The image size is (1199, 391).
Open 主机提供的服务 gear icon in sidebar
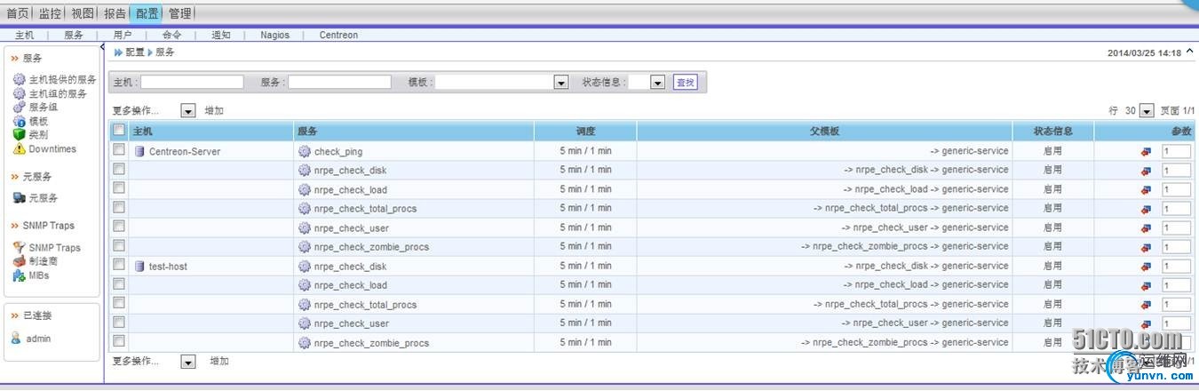click(x=19, y=80)
